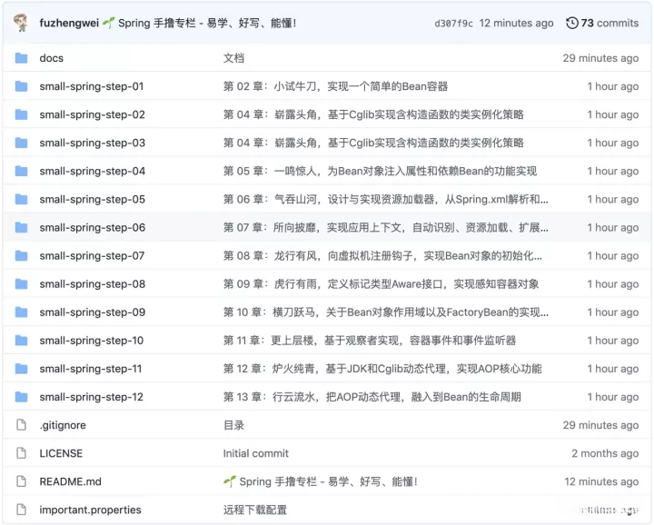The height and width of the screenshot is (525, 654).
Task: Open commit message 第 10 章 横刀跃马
Action: click(386, 312)
